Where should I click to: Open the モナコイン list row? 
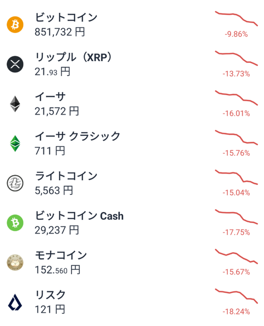point(132,263)
